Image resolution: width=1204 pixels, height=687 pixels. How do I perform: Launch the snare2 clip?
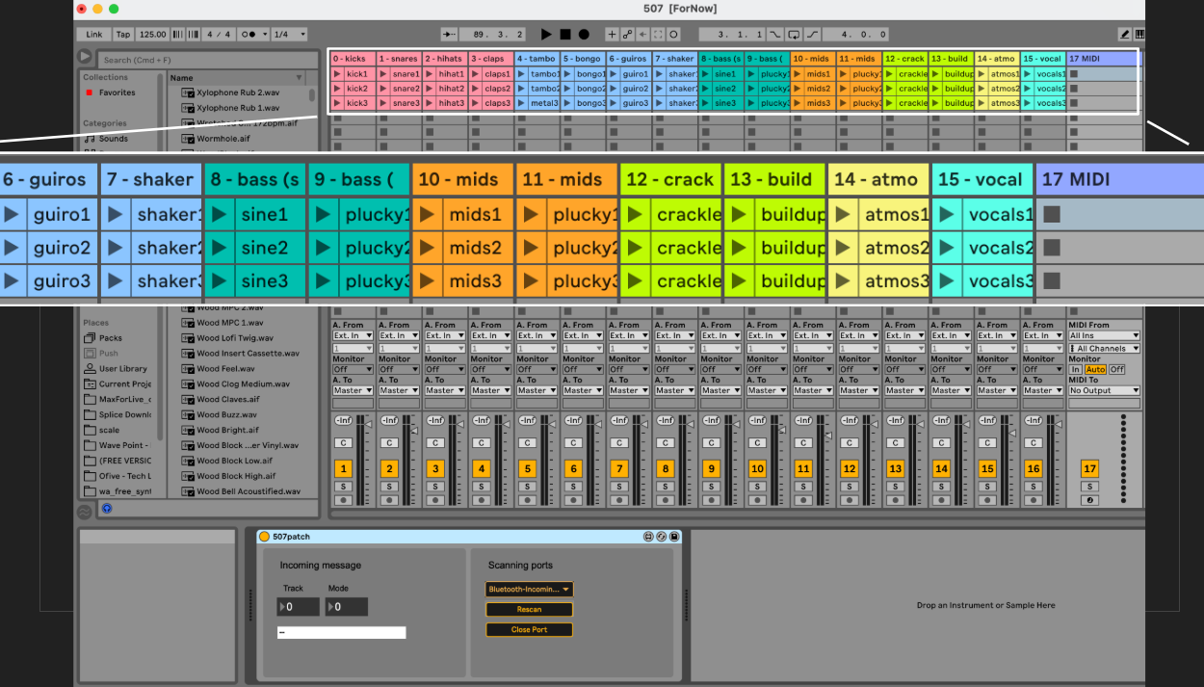(x=383, y=89)
